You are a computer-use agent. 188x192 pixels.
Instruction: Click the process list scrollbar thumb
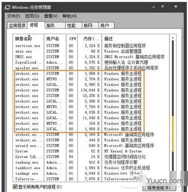pyautogui.click(x=173, y=134)
